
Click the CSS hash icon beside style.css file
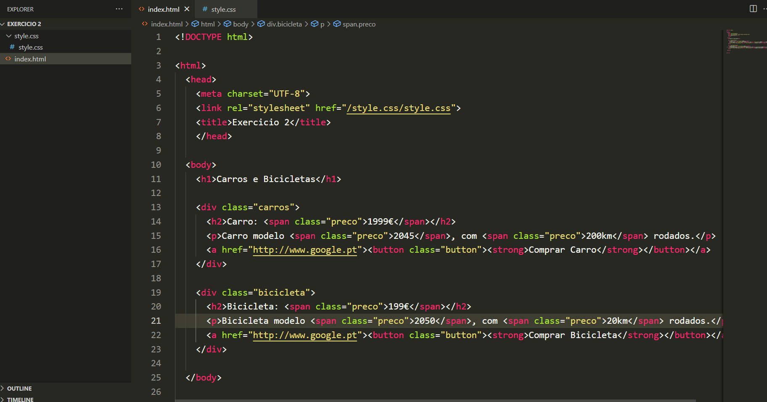pos(12,47)
